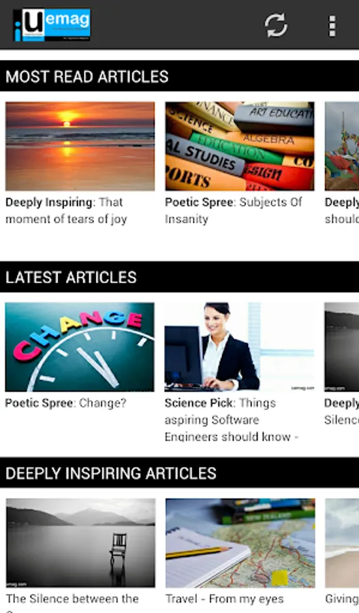This screenshot has width=359, height=613.
Task: Select the Most Read Articles header
Action: click(180, 76)
